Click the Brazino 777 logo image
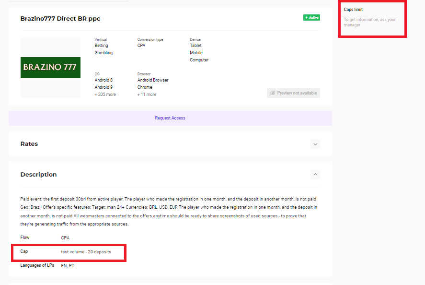This screenshot has height=285, width=425. 50,68
